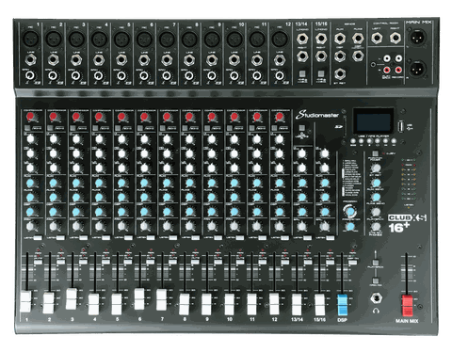Click the channel 2 gain knob below line jack
This screenshot has height=352, width=452.
[x=53, y=75]
